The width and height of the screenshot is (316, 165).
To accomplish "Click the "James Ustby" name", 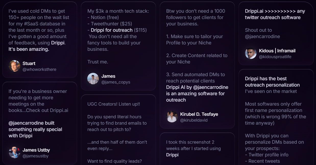I will (x=36, y=150).
